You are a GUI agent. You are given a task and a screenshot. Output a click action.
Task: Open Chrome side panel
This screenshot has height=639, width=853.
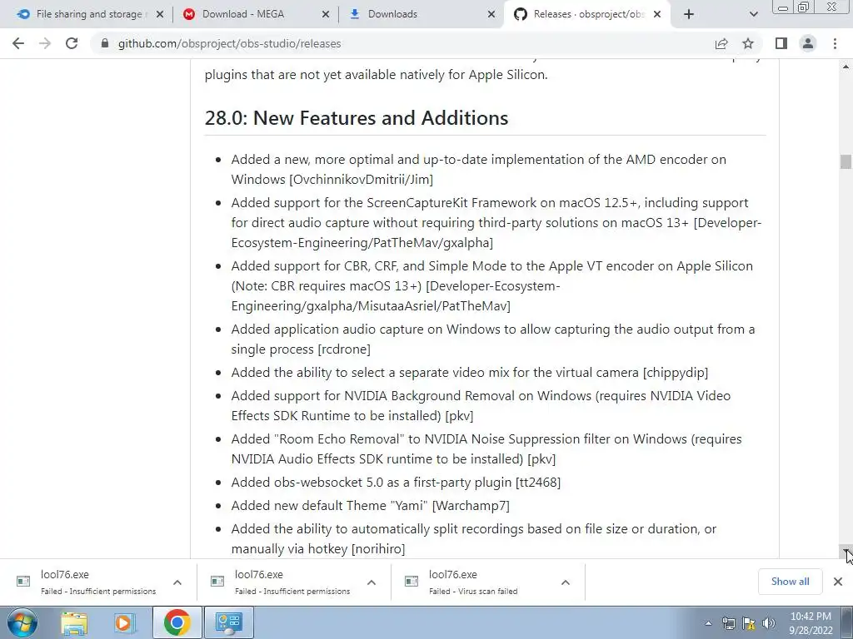pyautogui.click(x=781, y=43)
